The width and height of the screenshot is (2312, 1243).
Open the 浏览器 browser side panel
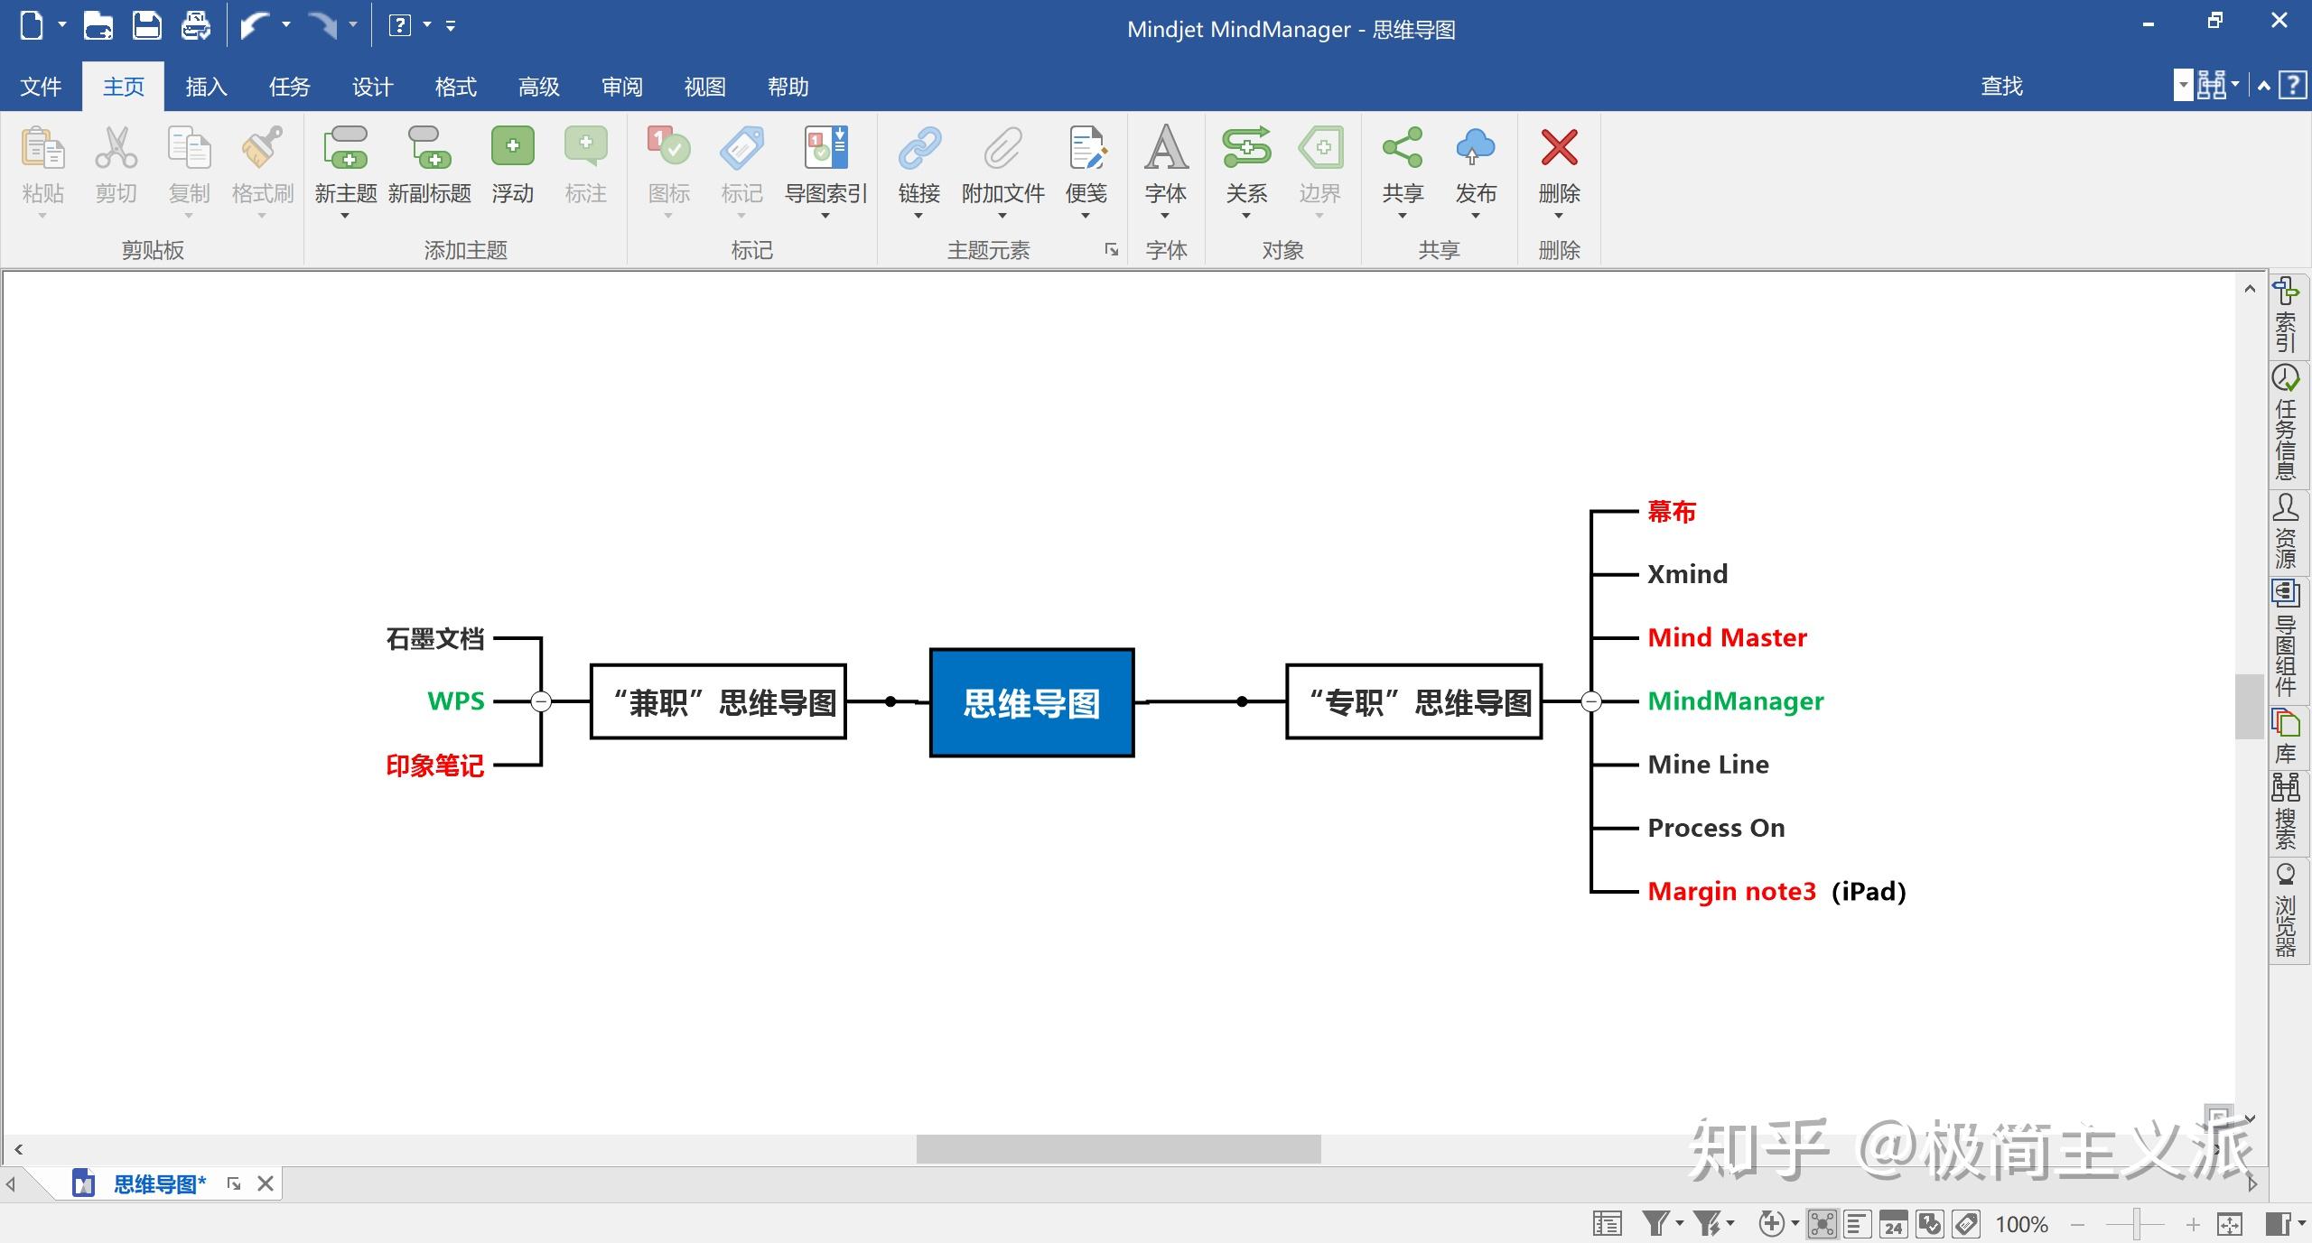pos(2286,910)
